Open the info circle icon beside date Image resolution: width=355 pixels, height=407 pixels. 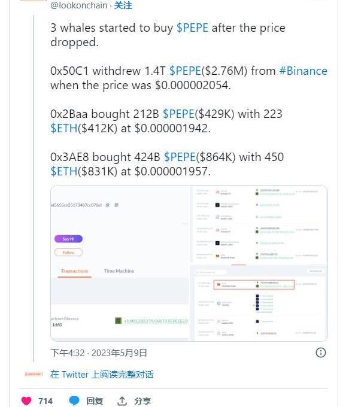coord(321,353)
